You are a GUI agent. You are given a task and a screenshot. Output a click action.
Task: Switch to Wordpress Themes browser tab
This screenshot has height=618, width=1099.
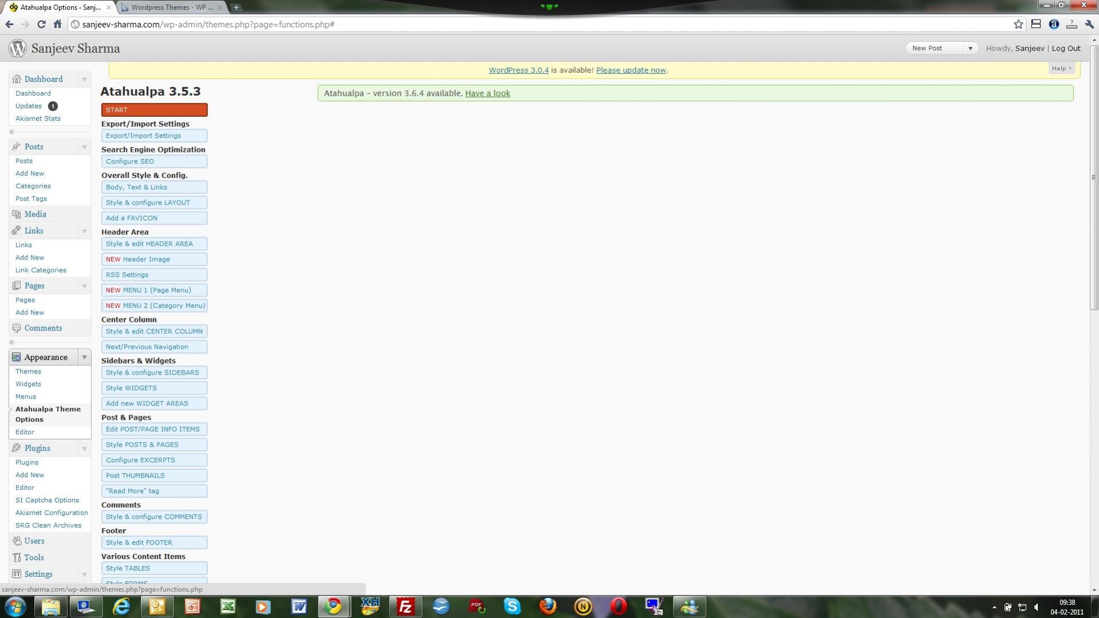coord(172,7)
